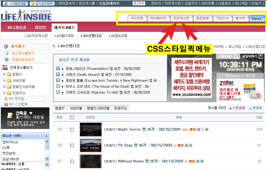Screen dimensions: 267x170
Task: Check the checkbox for post 252
Action: [72, 145]
